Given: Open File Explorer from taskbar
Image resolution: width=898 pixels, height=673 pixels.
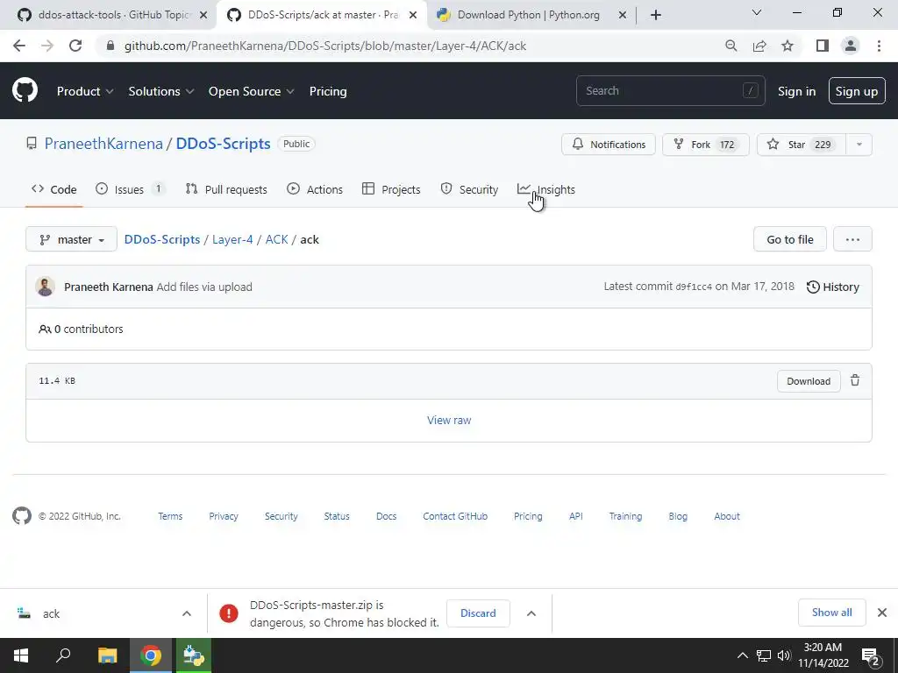Looking at the screenshot, I should tap(107, 655).
